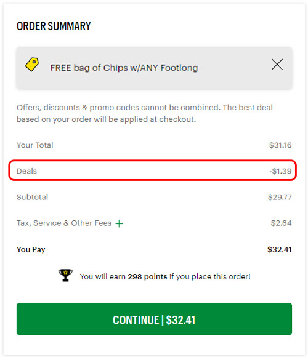Click the ORDER SUMMARY heading

click(x=54, y=26)
